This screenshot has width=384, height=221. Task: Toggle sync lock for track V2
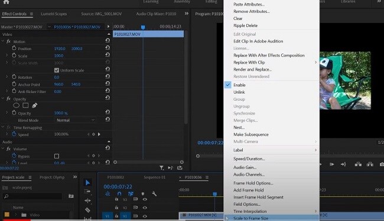(x=135, y=207)
